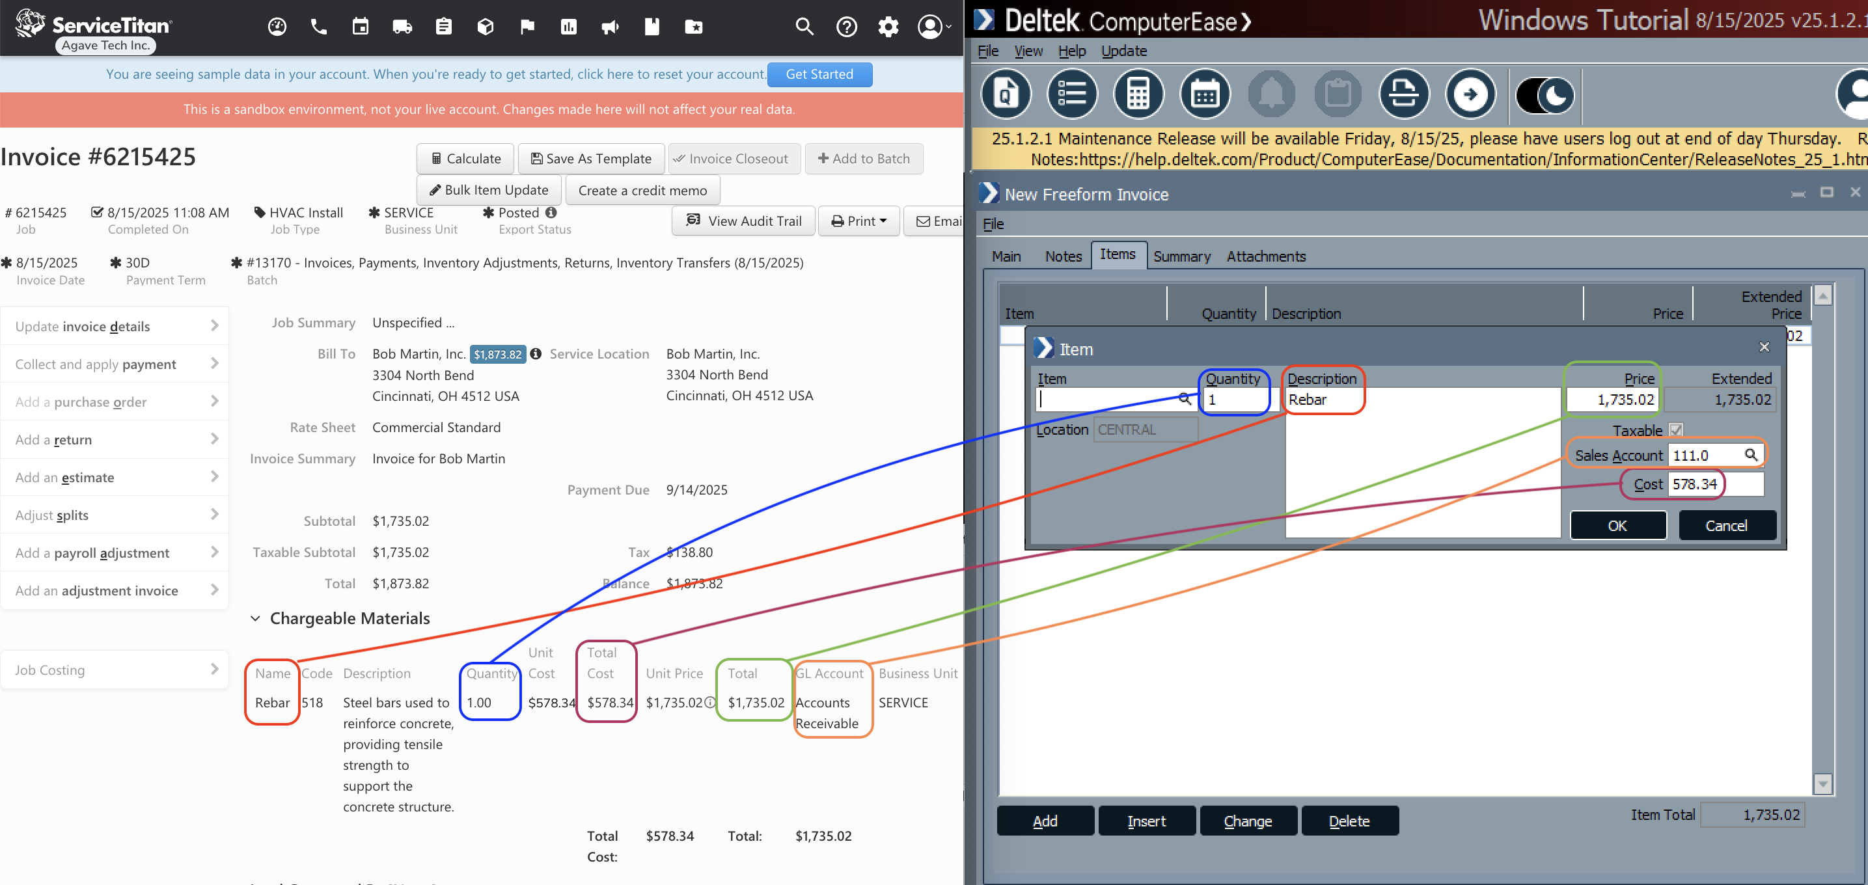Click the Deltek clipboard toolbar icon
1868x885 pixels.
point(1338,94)
